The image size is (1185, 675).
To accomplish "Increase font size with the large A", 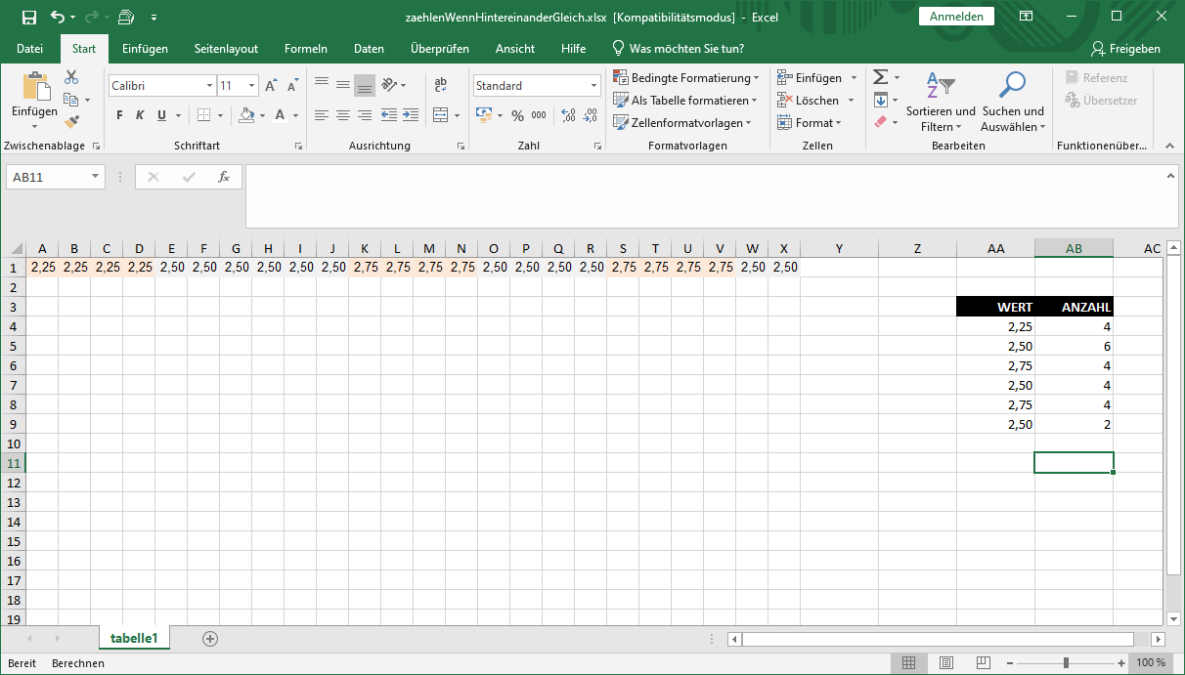I will pyautogui.click(x=271, y=86).
